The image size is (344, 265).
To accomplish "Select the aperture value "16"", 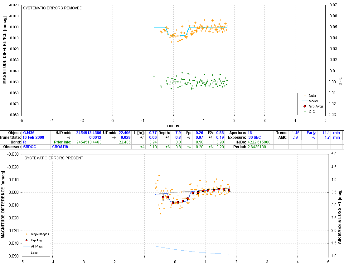I will pyautogui.click(x=250, y=133).
